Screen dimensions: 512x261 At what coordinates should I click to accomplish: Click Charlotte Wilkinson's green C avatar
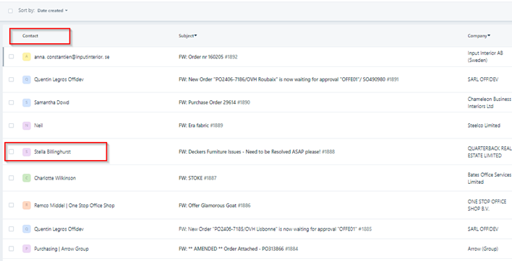coord(27,178)
